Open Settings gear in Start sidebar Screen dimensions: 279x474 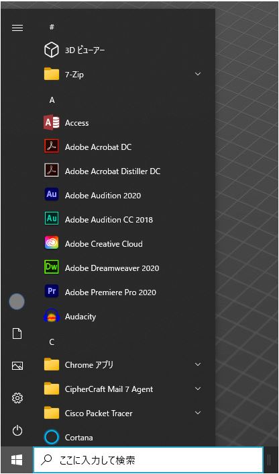click(17, 398)
